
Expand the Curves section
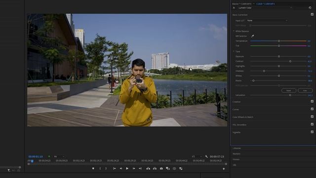[236, 109]
